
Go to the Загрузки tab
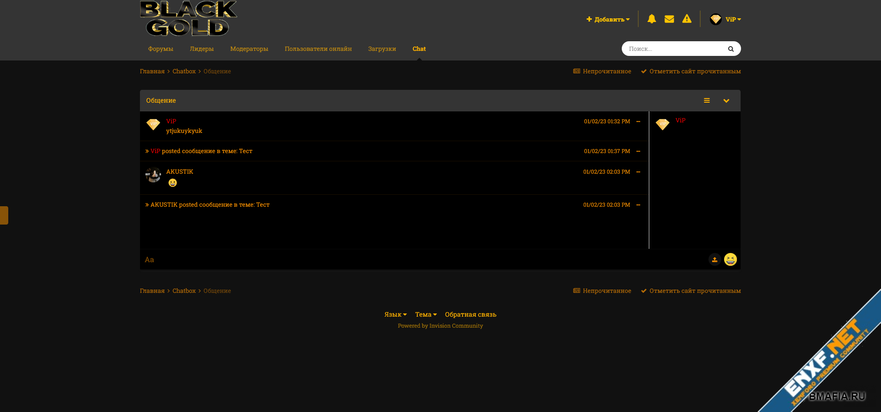pyautogui.click(x=382, y=49)
